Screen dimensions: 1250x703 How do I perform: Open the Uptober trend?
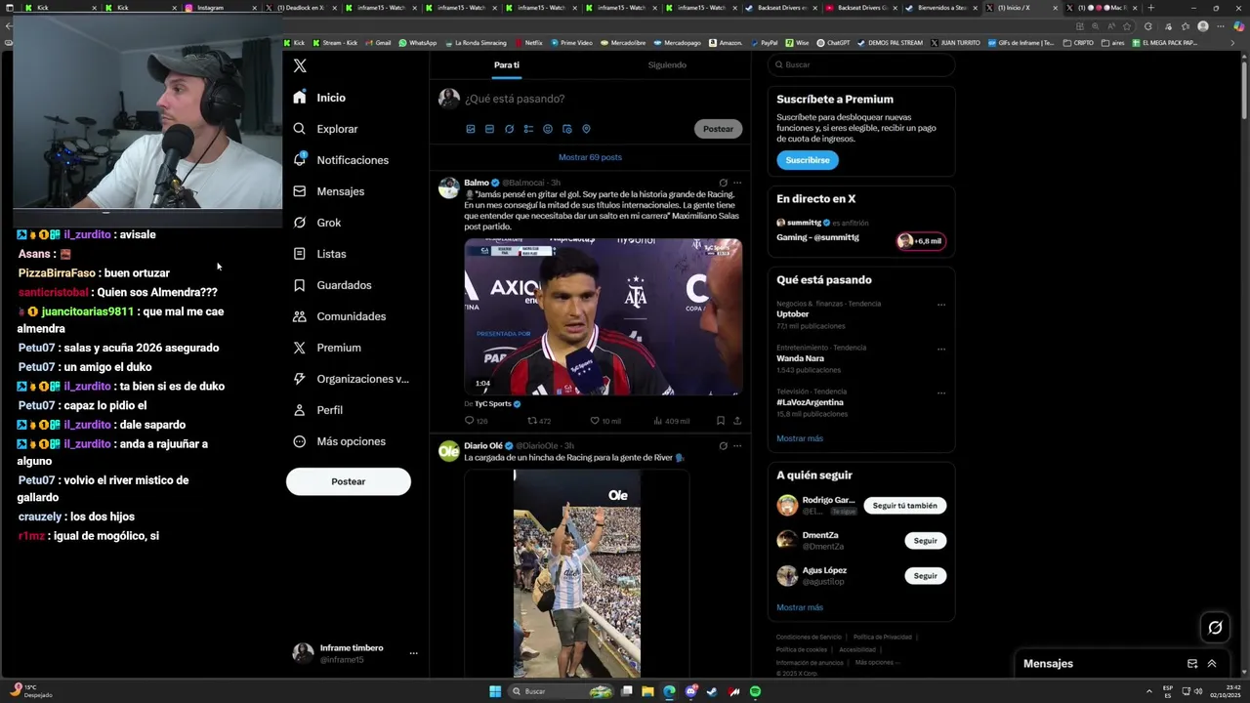pyautogui.click(x=792, y=314)
